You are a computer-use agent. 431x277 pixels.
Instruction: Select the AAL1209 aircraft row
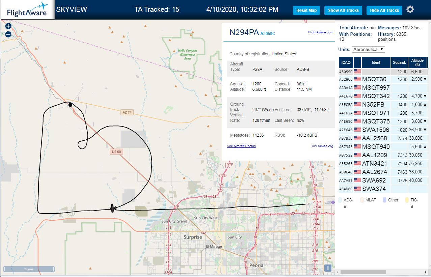pos(383,155)
